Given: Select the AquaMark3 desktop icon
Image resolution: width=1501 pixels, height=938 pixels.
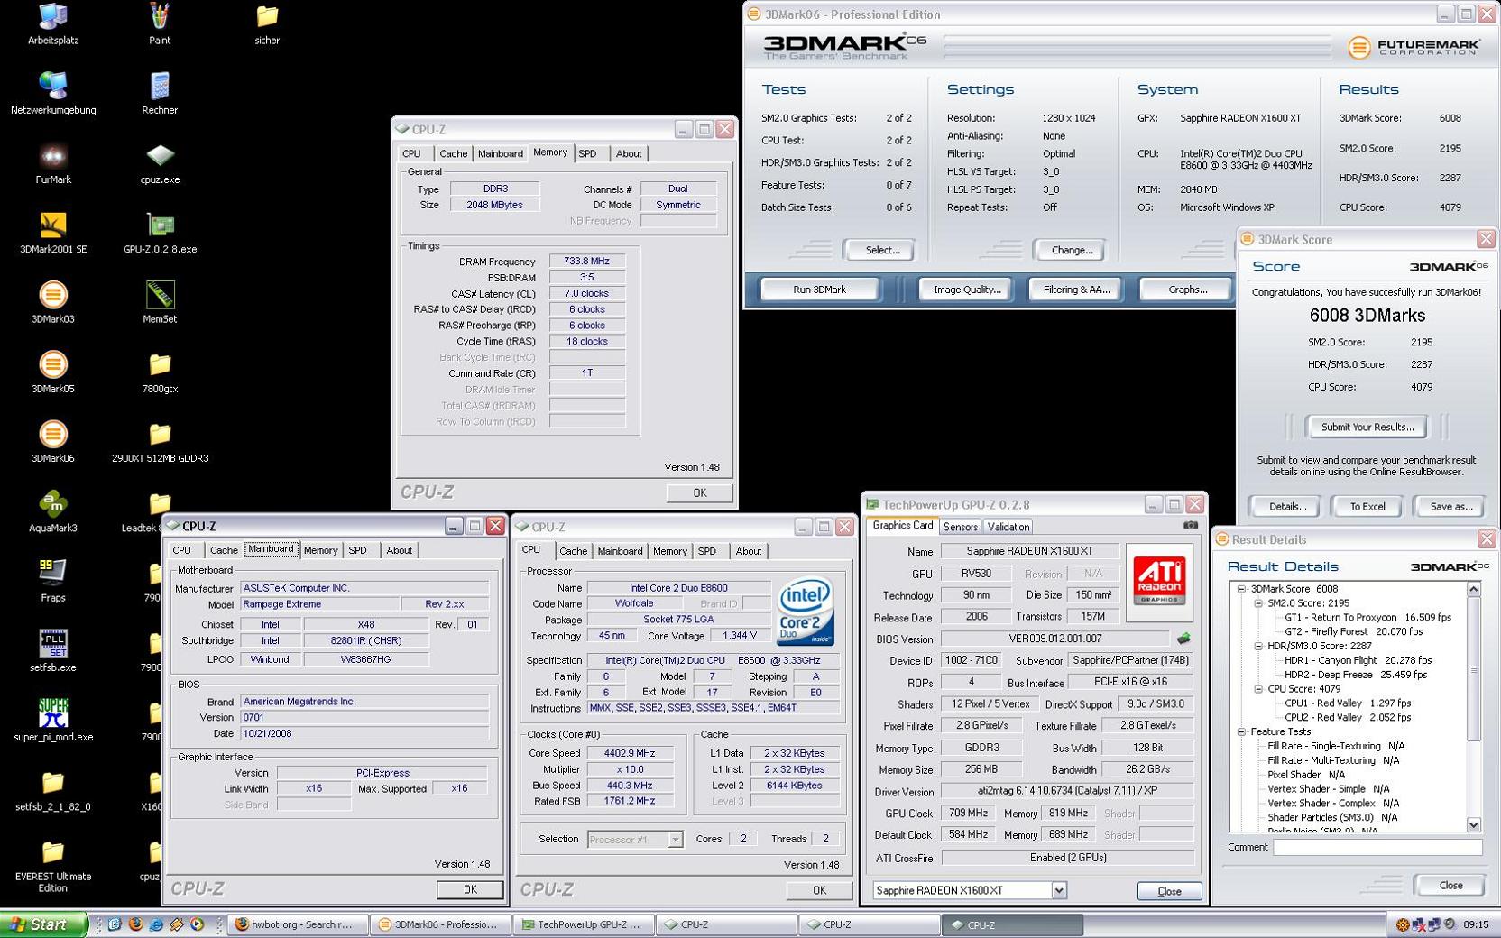Looking at the screenshot, I should (53, 510).
